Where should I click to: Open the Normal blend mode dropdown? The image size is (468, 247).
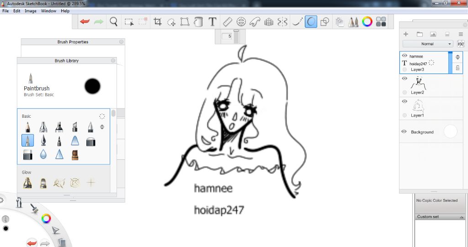(428, 44)
